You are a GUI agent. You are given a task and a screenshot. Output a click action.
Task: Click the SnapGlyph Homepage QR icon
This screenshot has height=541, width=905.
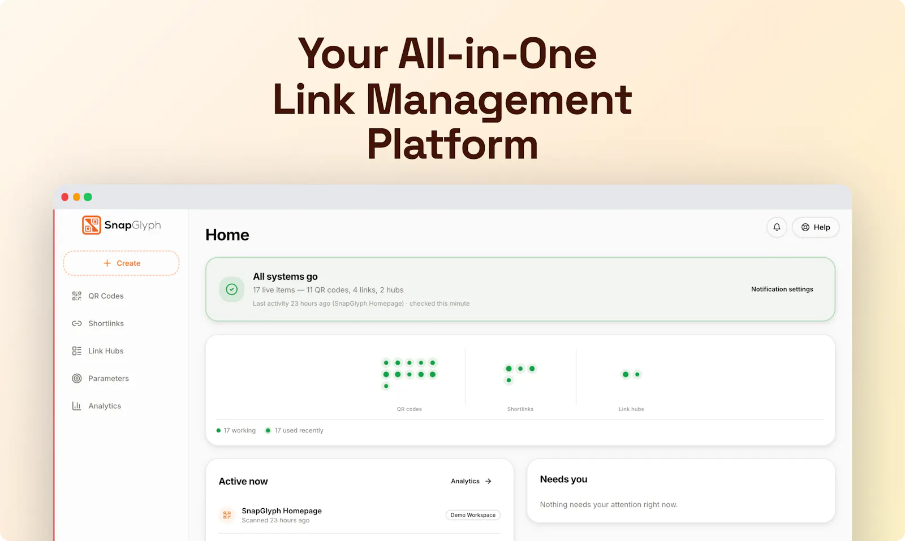tap(227, 515)
